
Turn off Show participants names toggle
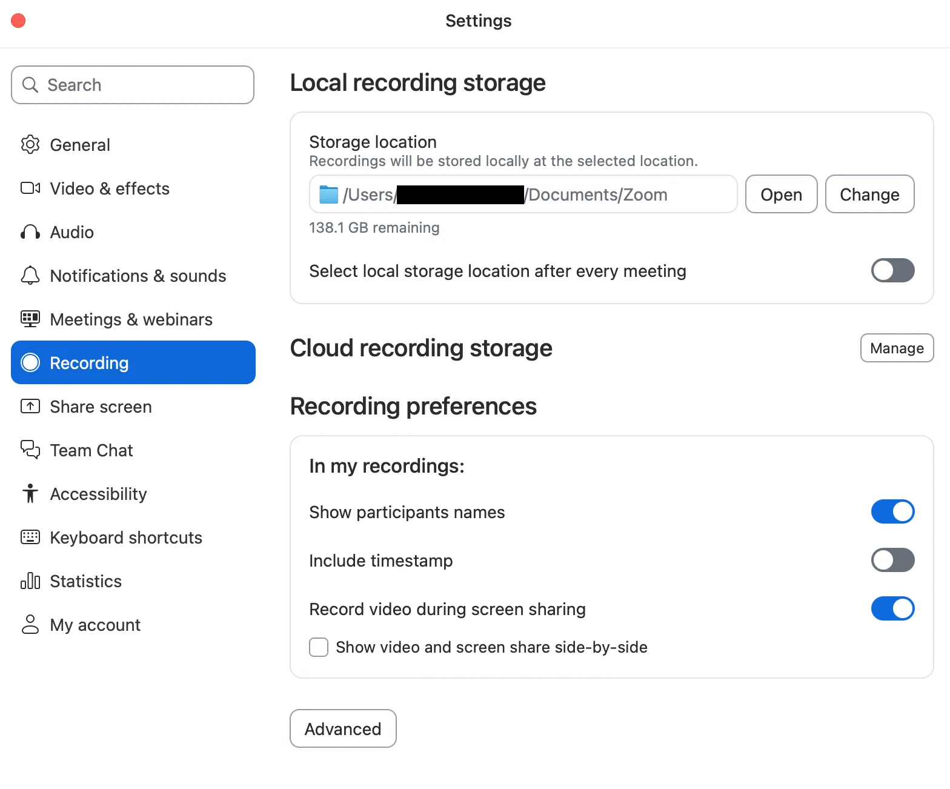point(892,512)
